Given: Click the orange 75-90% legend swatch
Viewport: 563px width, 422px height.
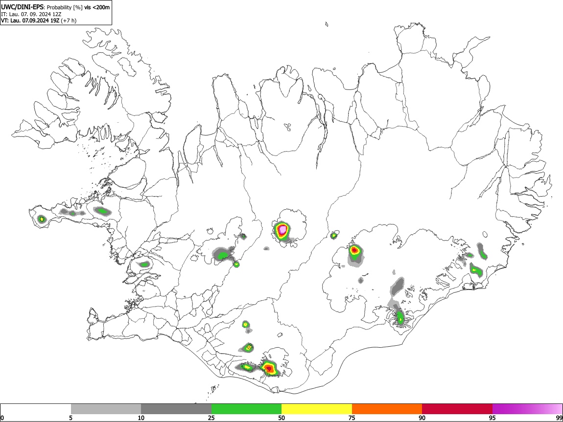Looking at the screenshot, I should tap(387, 409).
